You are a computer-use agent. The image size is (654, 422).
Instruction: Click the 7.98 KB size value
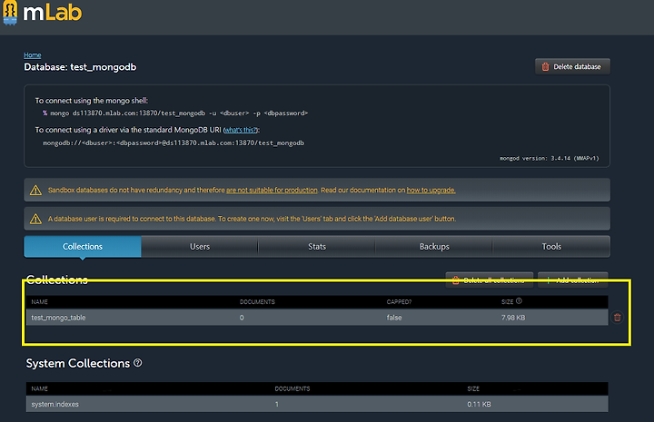tap(513, 318)
